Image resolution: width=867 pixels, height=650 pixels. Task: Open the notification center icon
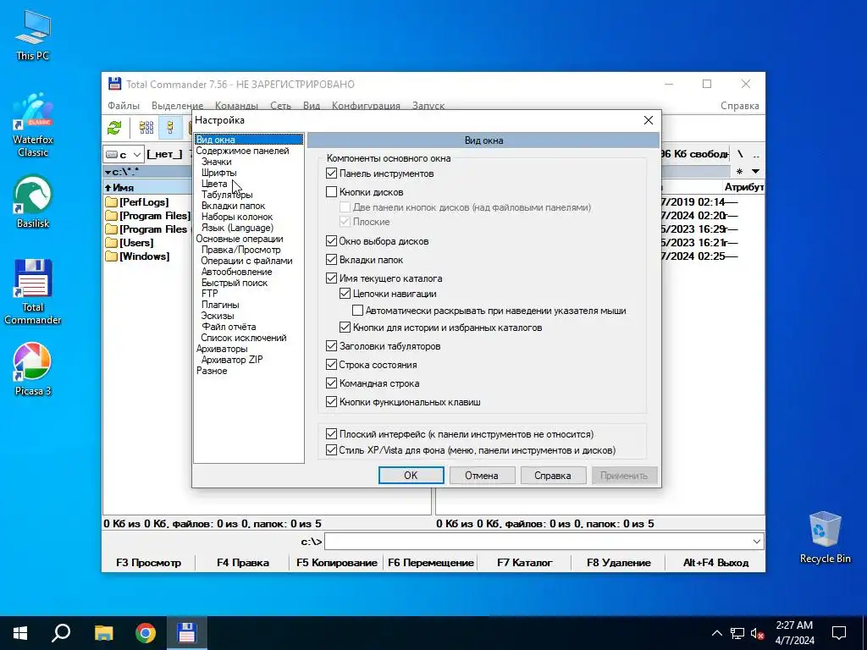[x=839, y=633]
